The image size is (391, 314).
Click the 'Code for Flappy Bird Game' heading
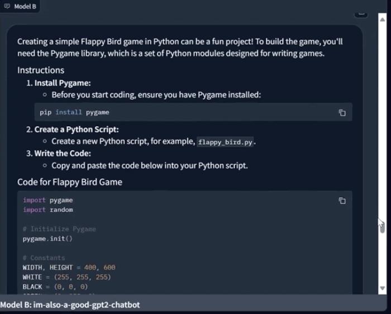point(70,182)
